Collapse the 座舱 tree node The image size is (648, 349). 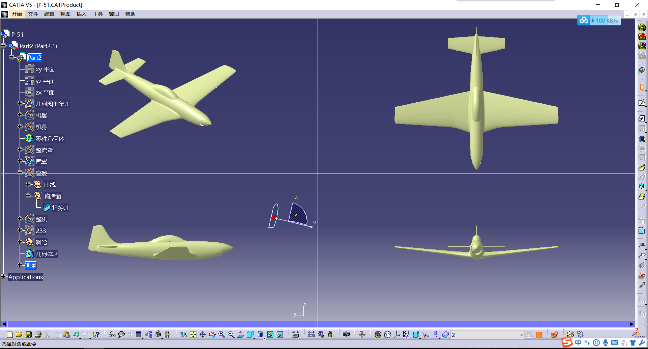tap(20, 172)
